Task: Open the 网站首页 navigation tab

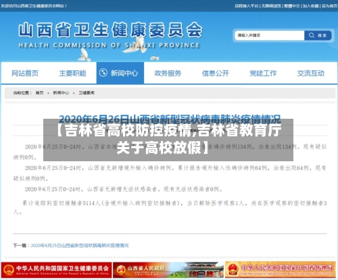Action: (x=25, y=73)
